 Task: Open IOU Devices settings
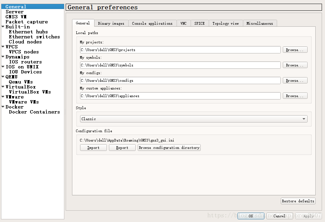[x=25, y=72]
